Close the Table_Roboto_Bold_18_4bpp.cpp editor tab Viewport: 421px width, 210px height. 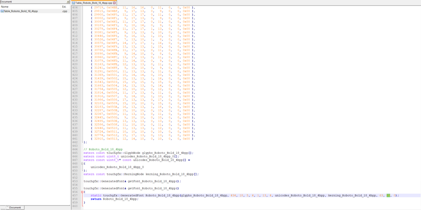coord(114,3)
